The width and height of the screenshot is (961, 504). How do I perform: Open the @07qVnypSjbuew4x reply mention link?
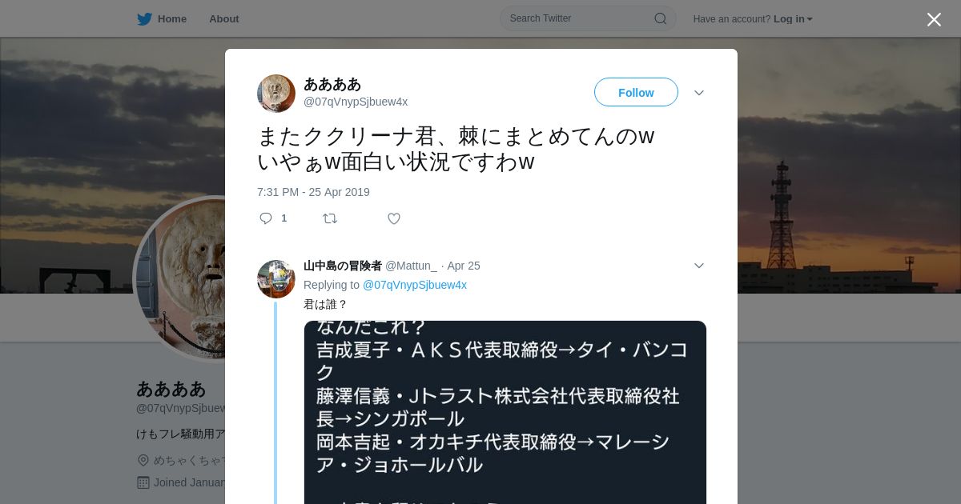[x=415, y=285]
